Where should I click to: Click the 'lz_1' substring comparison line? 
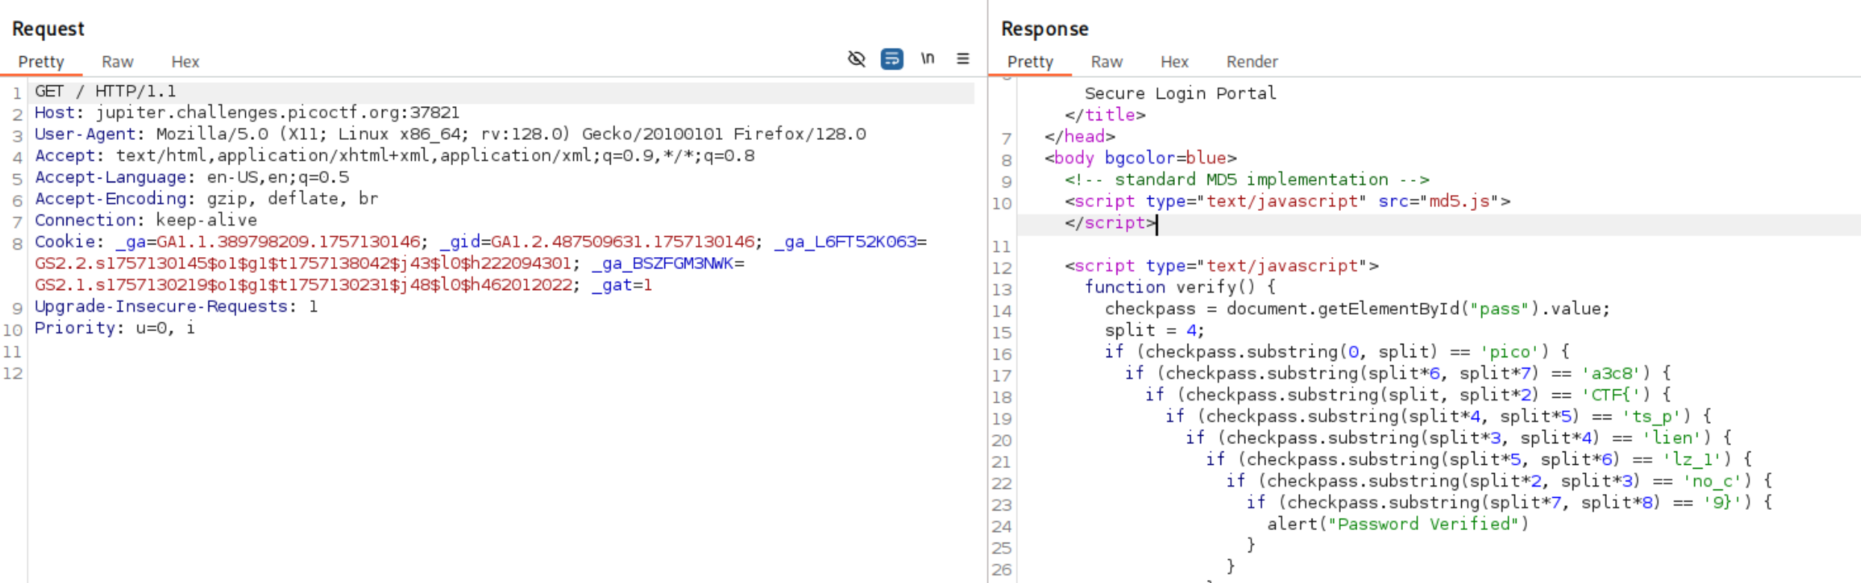click(x=1478, y=460)
